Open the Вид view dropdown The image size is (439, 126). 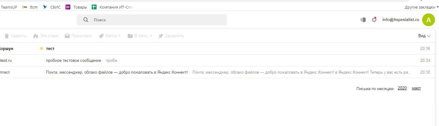[424, 36]
